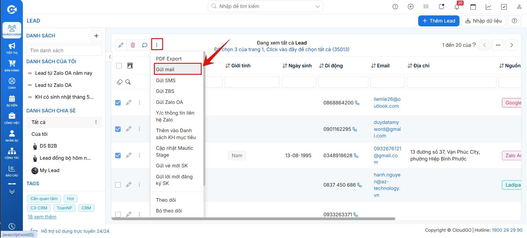Check the row with 0837 450 686

click(x=118, y=185)
